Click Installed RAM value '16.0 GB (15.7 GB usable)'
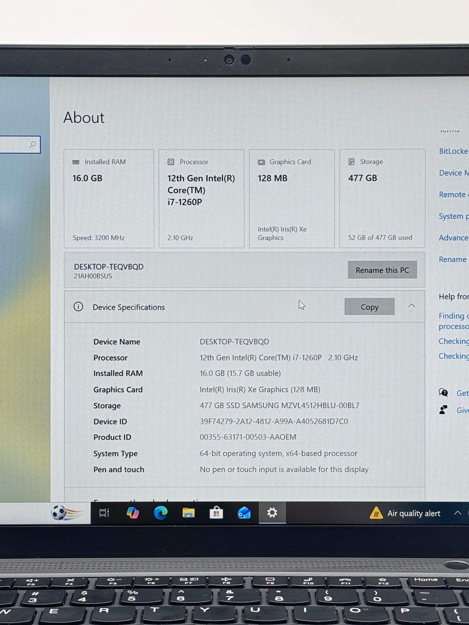Viewport: 469px width, 625px height. coord(240,373)
